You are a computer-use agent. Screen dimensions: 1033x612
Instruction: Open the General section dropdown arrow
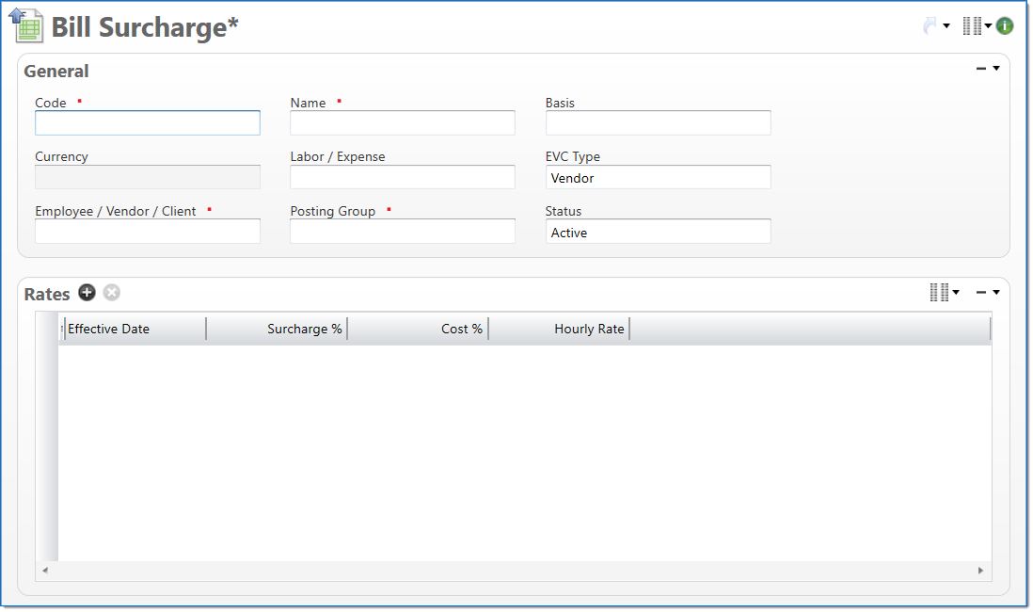click(996, 69)
